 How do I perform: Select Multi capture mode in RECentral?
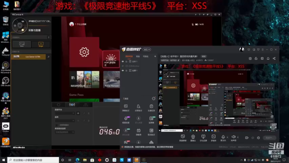pos(22,44)
